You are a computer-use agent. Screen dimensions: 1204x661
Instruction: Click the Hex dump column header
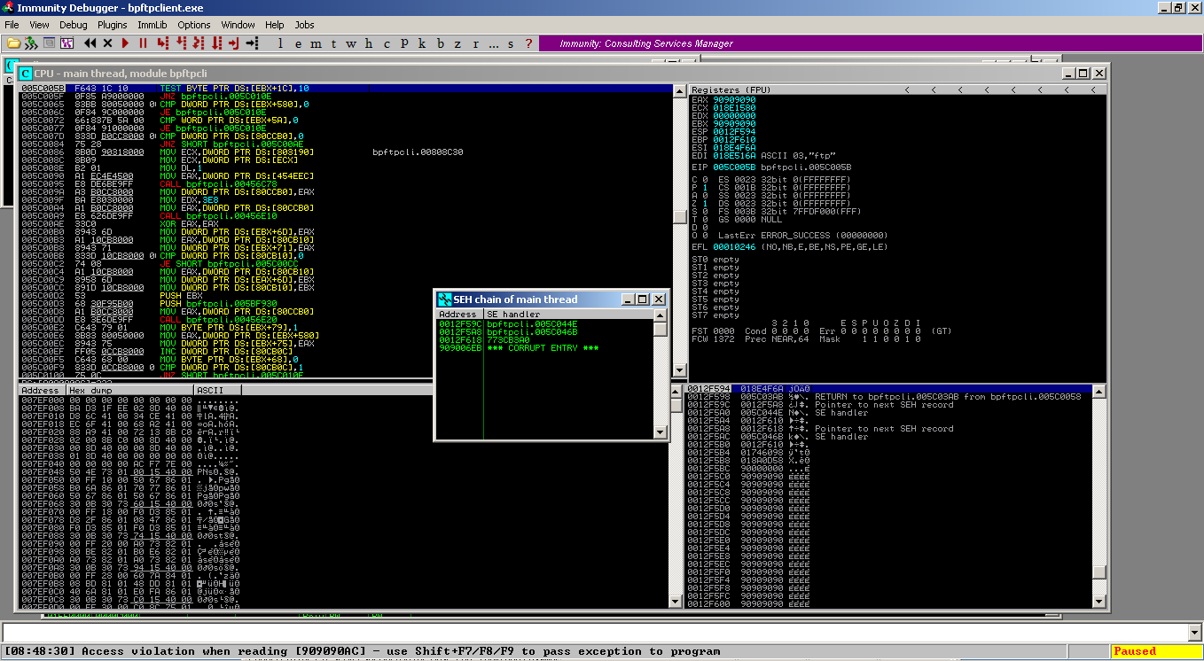click(x=129, y=390)
